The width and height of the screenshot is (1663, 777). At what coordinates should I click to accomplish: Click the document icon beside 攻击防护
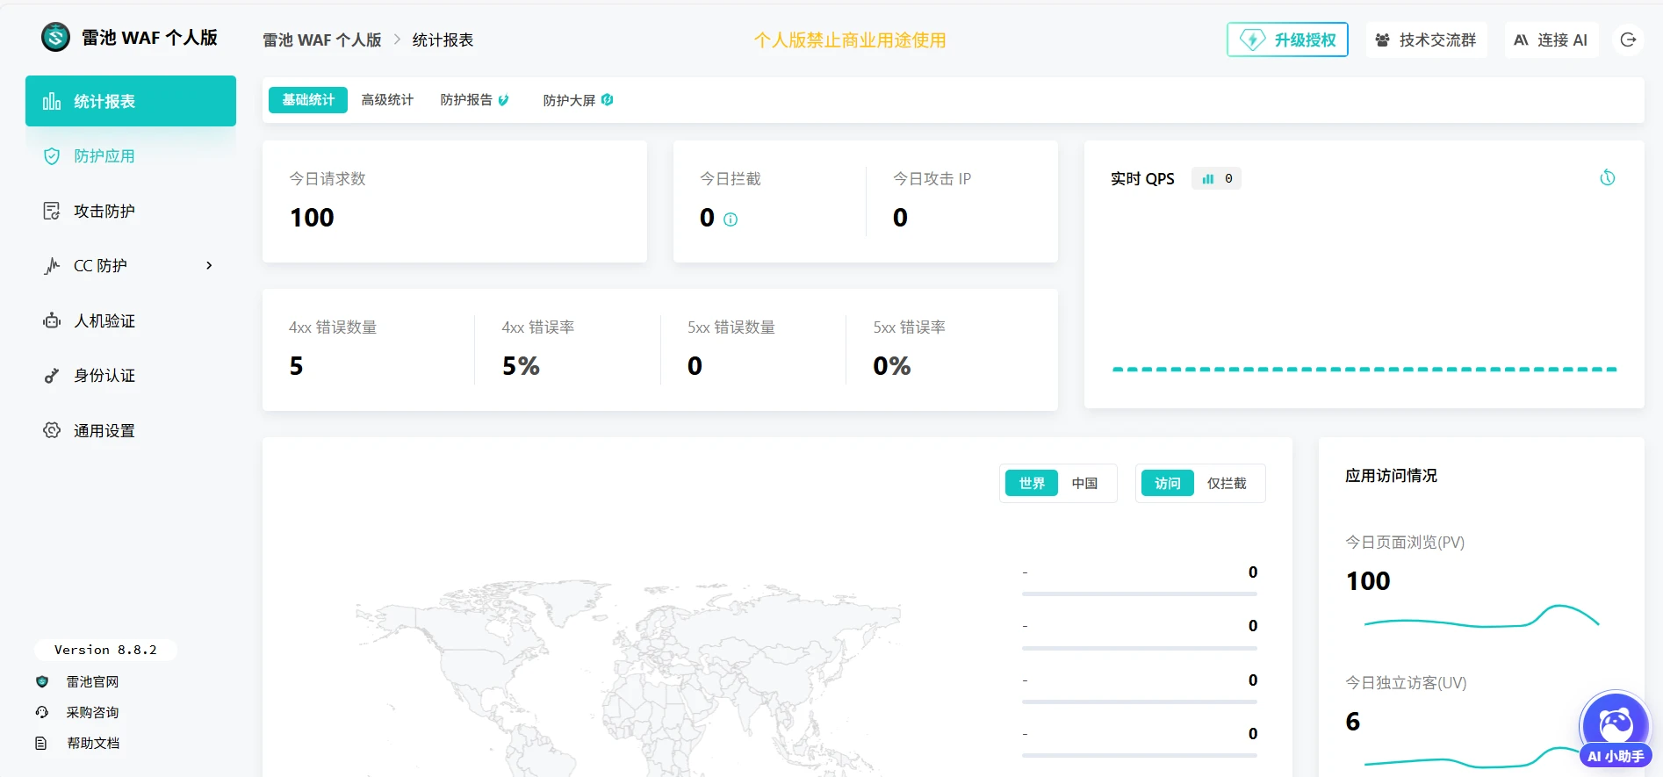[x=52, y=211]
